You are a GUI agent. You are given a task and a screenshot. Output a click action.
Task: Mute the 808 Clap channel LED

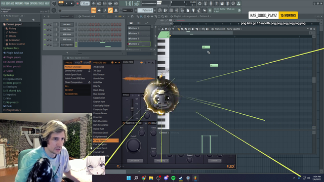(x=45, y=29)
